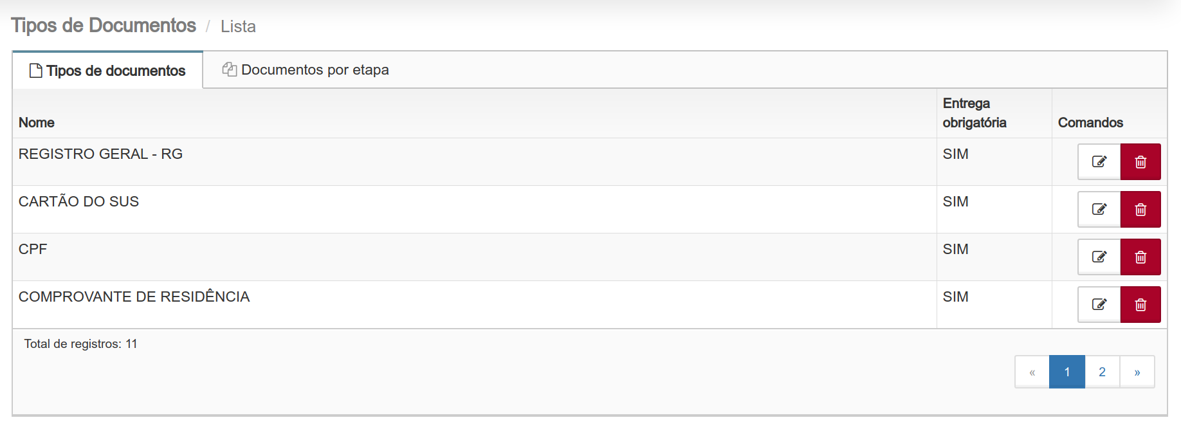1181x429 pixels.
Task: Click the Comandos column header
Action: 1090,122
